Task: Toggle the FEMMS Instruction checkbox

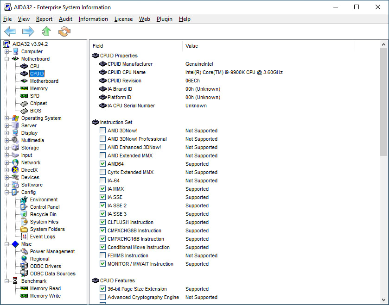Action: click(102, 255)
